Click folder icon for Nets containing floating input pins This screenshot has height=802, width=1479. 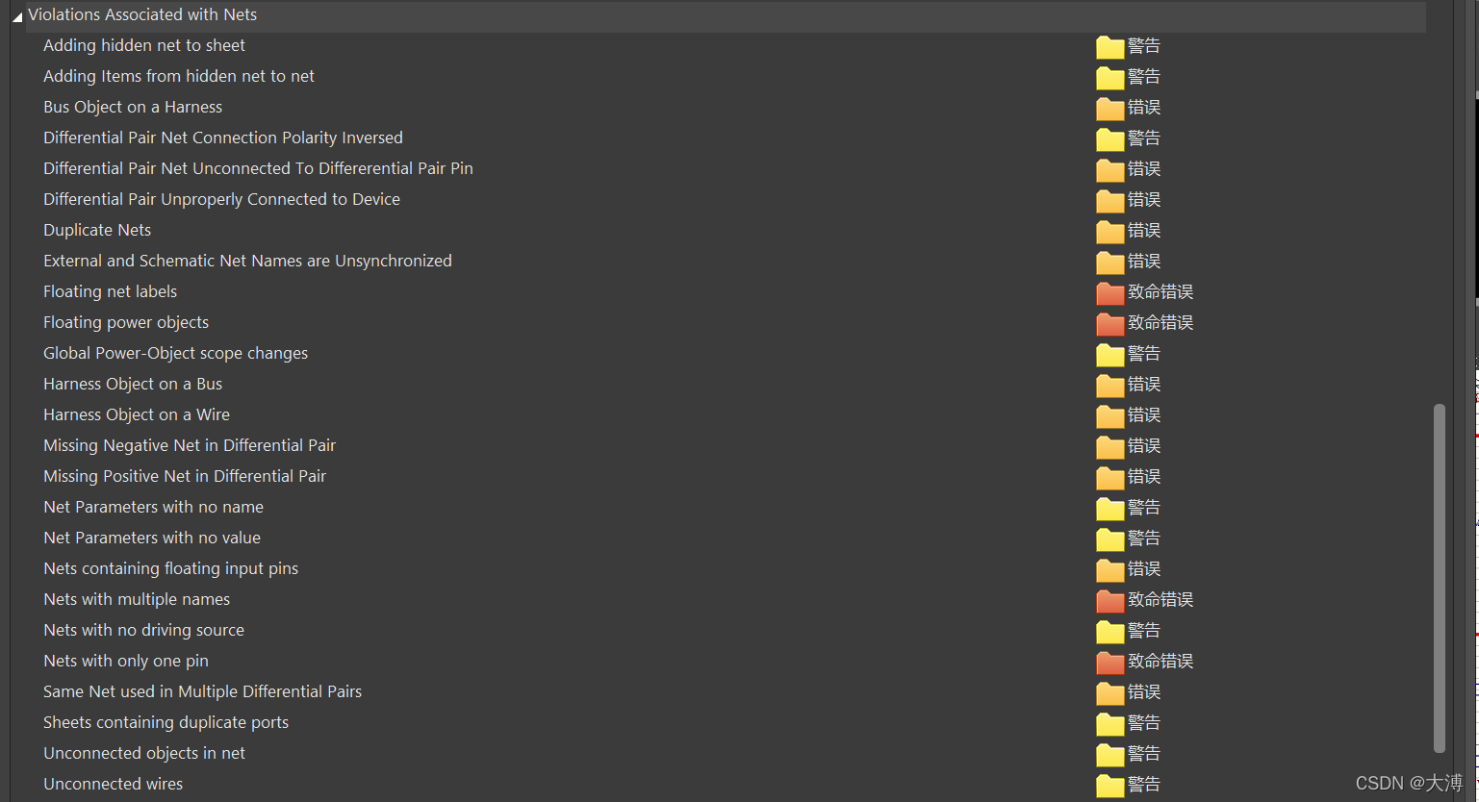1109,569
